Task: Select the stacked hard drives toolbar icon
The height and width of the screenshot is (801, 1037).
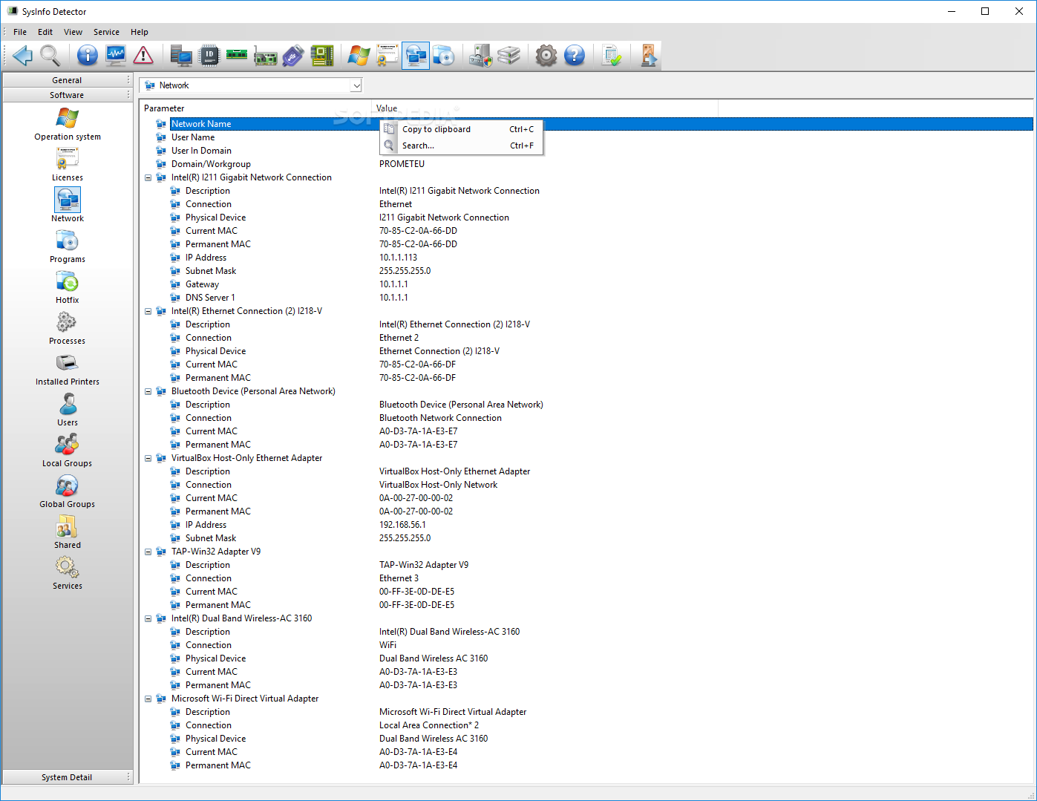Action: point(509,56)
